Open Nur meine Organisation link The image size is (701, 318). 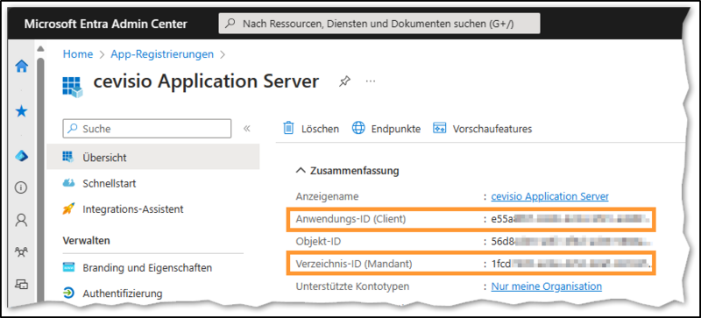tap(546, 286)
